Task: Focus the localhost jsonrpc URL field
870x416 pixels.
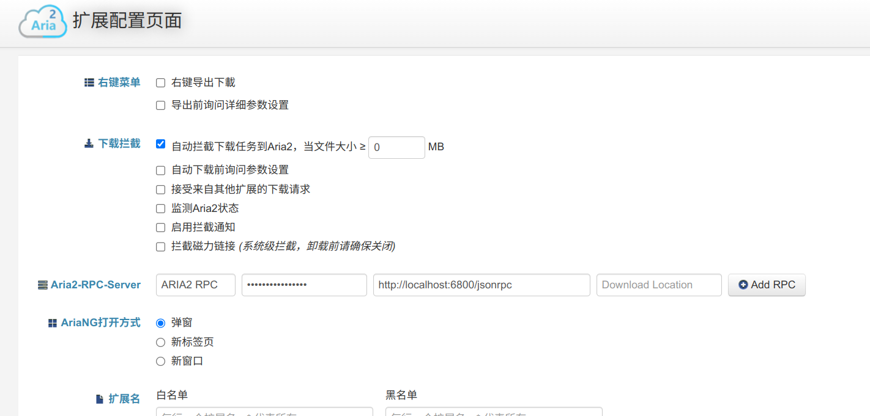Action: [481, 285]
